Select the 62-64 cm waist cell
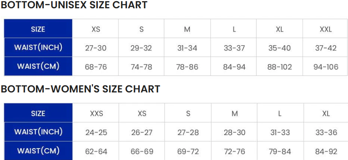This screenshot has height=160, width=348. pyautogui.click(x=96, y=151)
